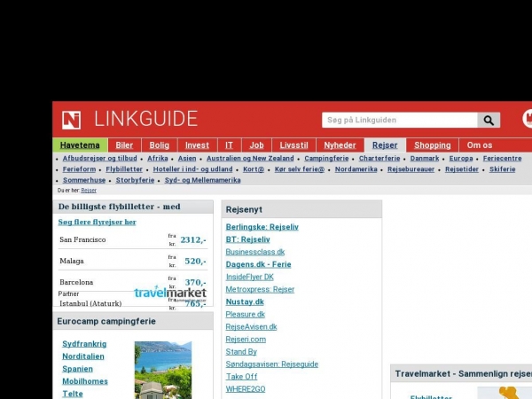Open the Job tab
Viewport: 532px width, 399px height.
click(256, 145)
